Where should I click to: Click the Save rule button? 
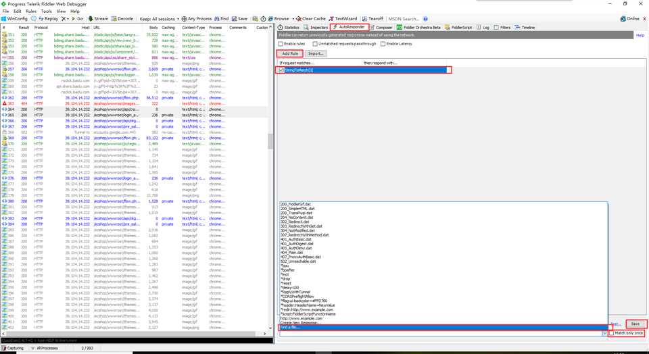(x=635, y=324)
